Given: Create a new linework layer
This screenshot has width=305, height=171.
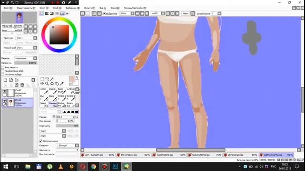Looking at the screenshot, I should tap(11, 80).
